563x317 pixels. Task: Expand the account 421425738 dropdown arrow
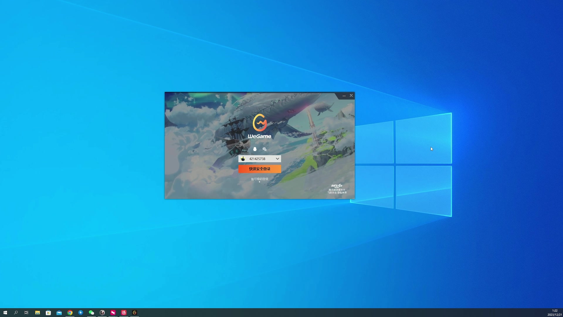pos(277,159)
